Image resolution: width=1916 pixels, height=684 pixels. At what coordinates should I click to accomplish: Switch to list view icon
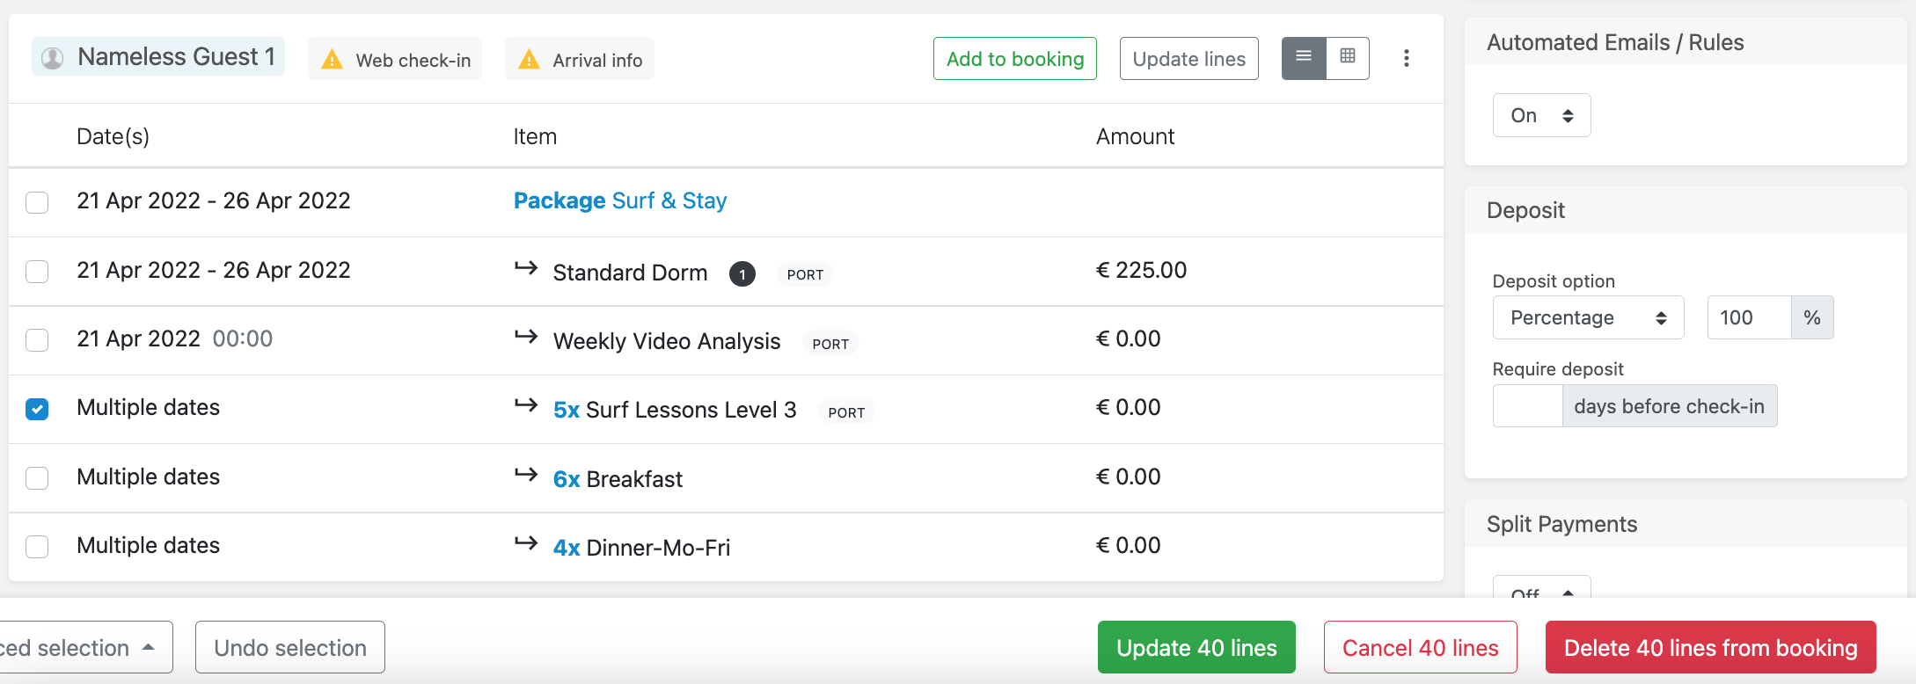click(x=1304, y=58)
